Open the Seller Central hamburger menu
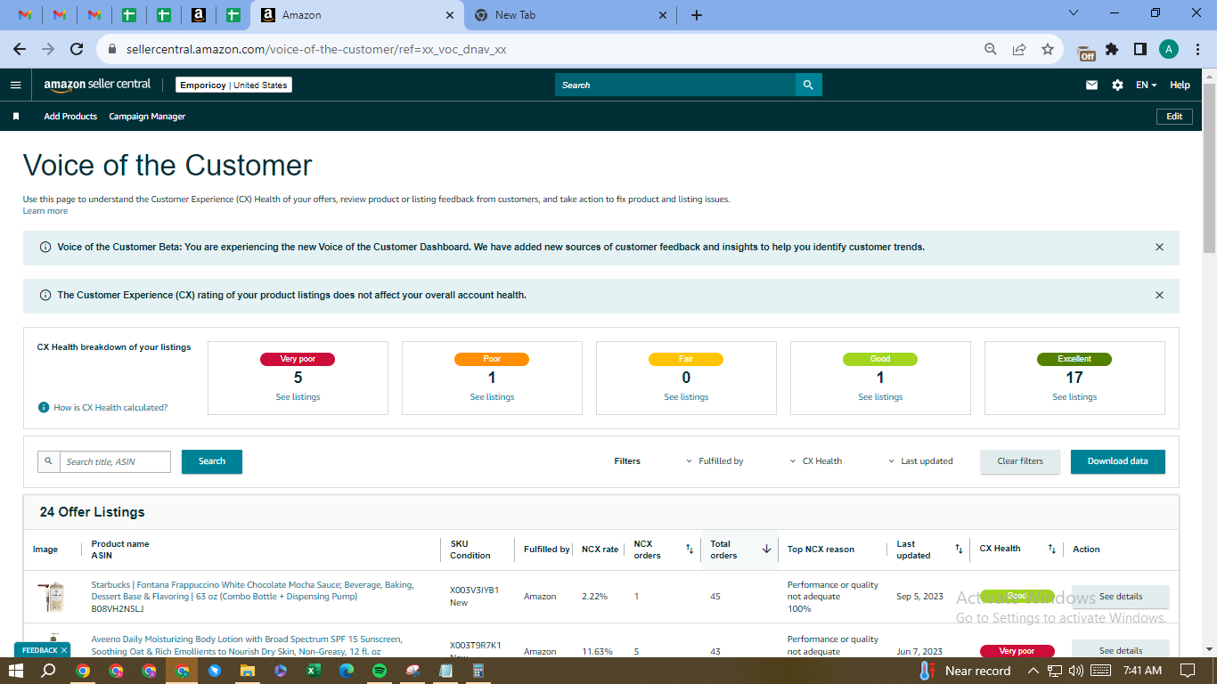Image resolution: width=1217 pixels, height=684 pixels. (15, 85)
